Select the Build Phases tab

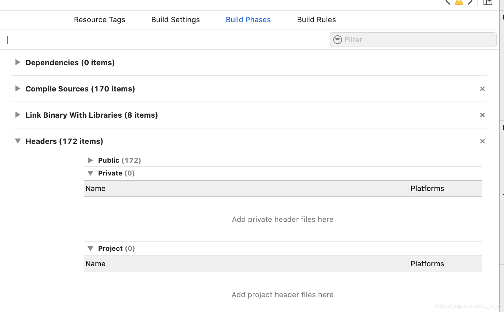click(x=248, y=20)
